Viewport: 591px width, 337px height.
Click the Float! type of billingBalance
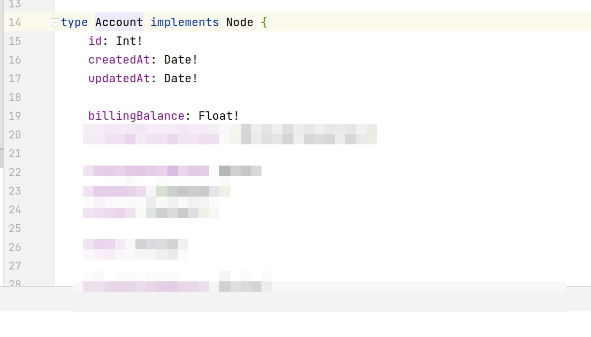click(219, 116)
